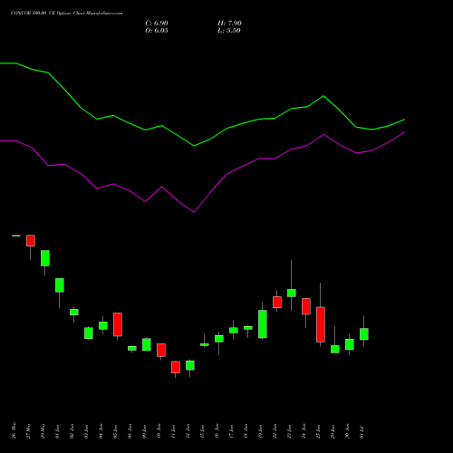Viewport: 453px width, 453px height.
Task: Select the open value 'O: 6.05'
Action: coord(157,31)
